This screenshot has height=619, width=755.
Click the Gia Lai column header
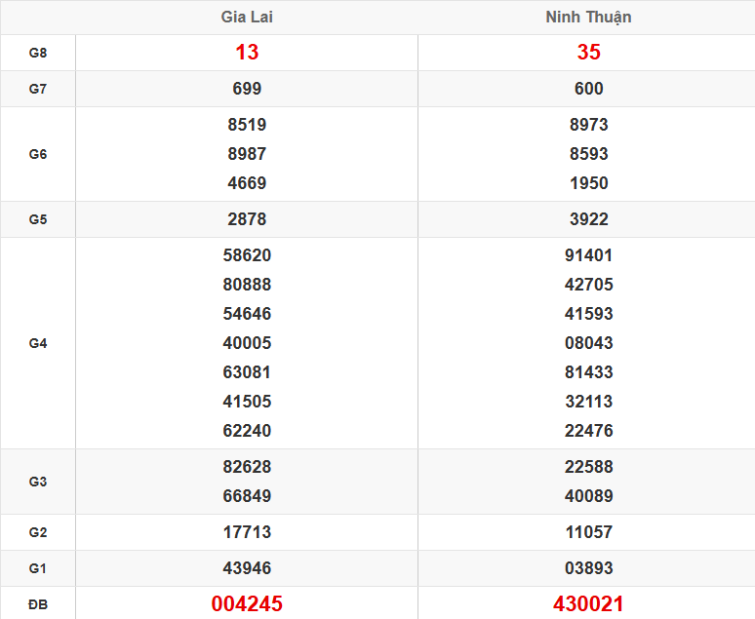tap(247, 18)
